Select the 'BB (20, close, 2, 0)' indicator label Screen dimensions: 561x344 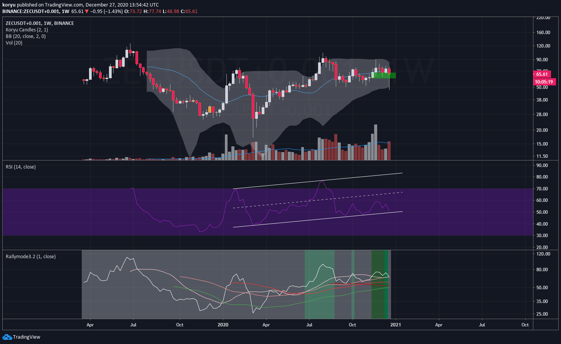(26, 36)
